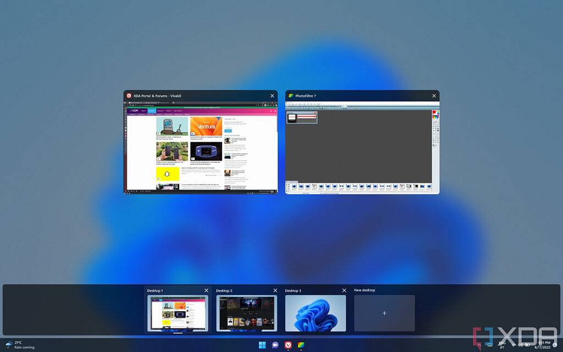Close the PhotoFiltre 7 window preview
The image size is (563, 352).
coord(434,96)
